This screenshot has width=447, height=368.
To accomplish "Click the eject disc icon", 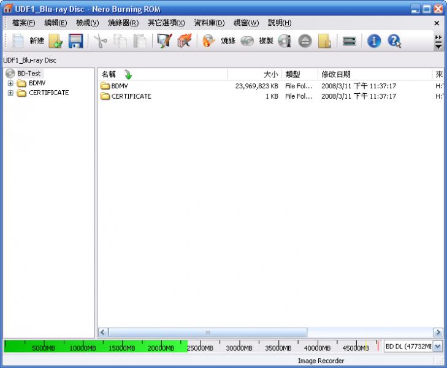I will [305, 41].
